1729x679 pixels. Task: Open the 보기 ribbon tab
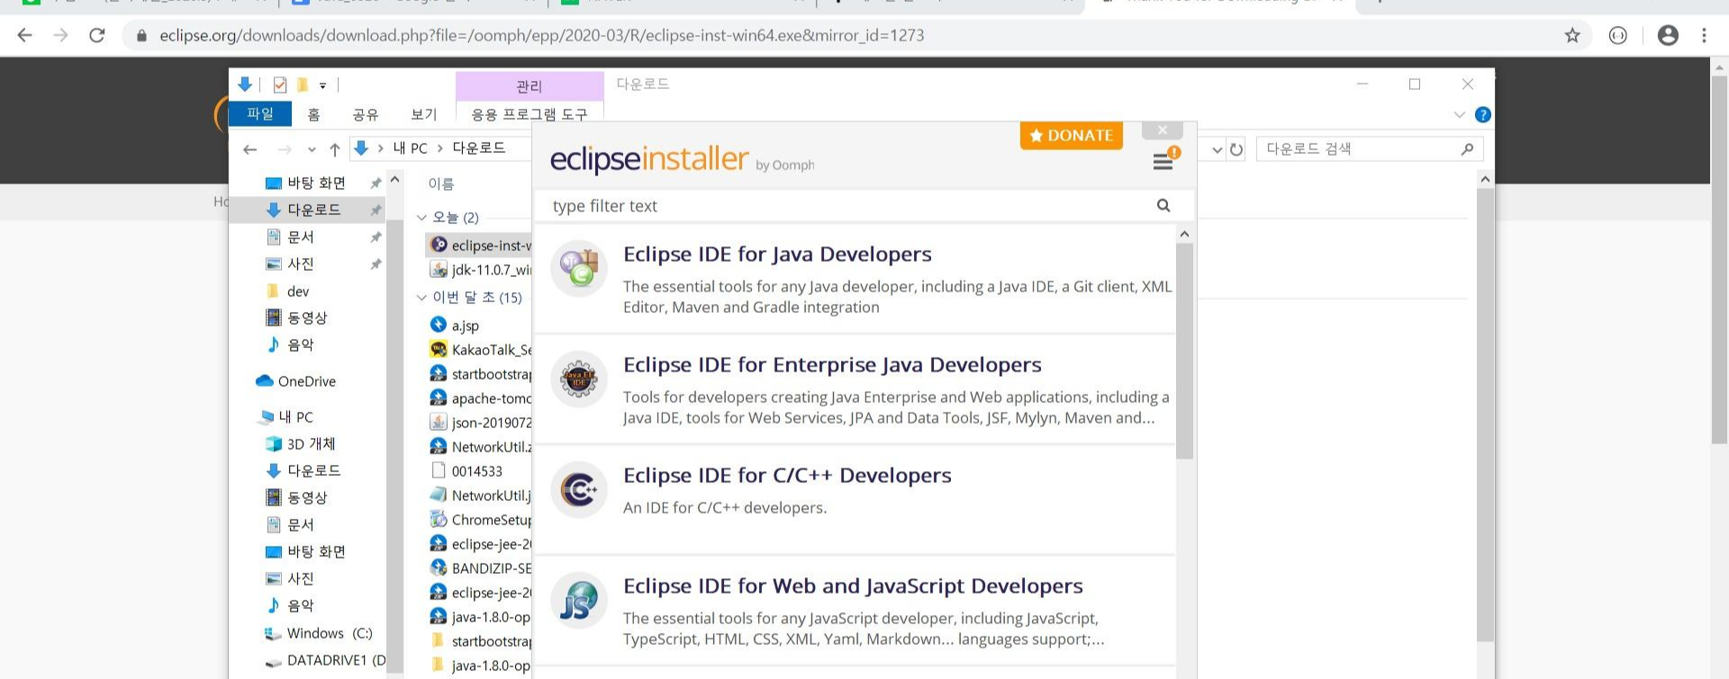424,114
